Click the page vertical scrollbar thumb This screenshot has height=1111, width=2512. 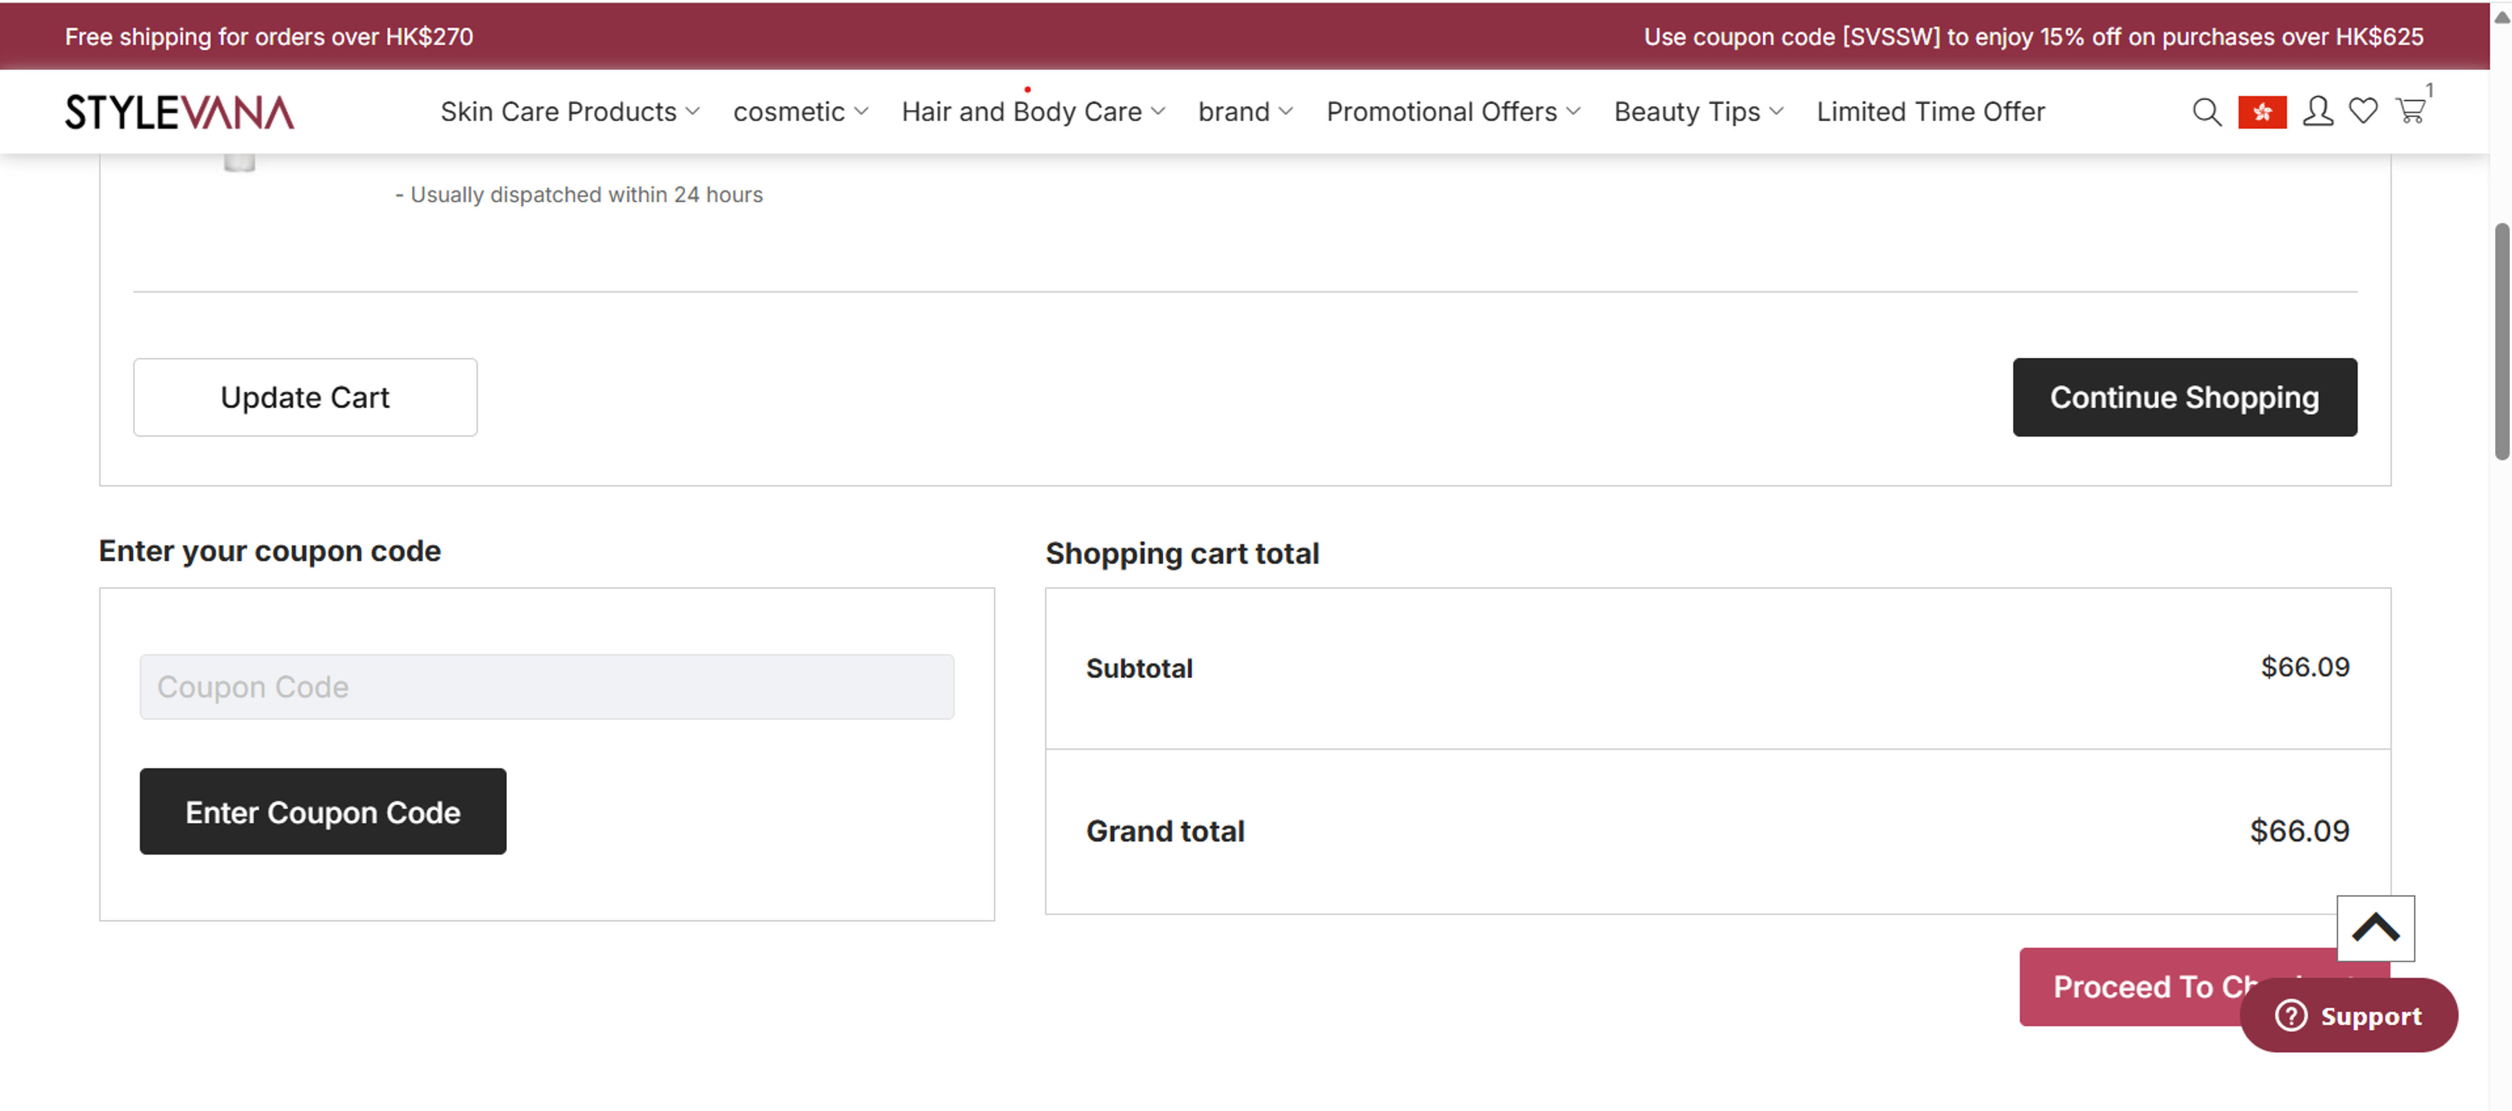[x=2502, y=342]
